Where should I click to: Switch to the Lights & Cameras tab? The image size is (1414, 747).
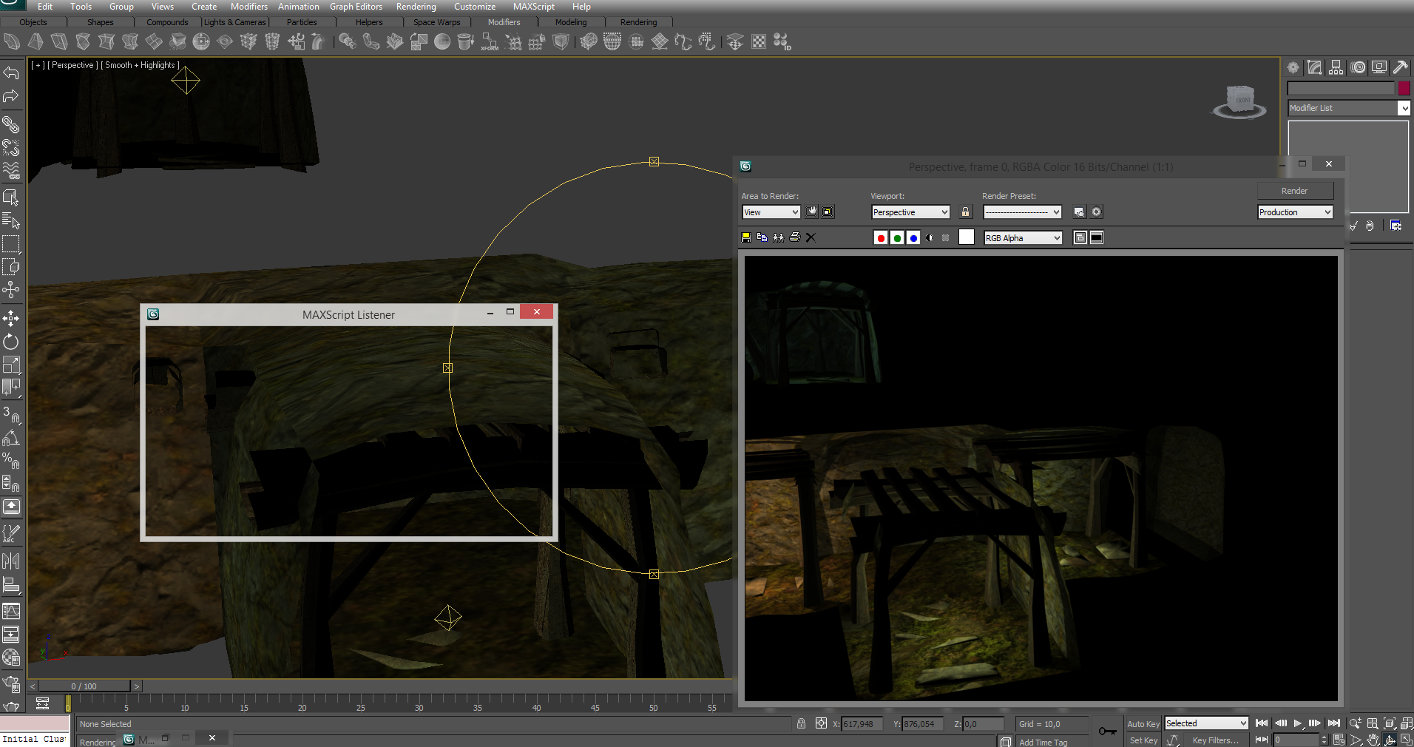coord(234,22)
